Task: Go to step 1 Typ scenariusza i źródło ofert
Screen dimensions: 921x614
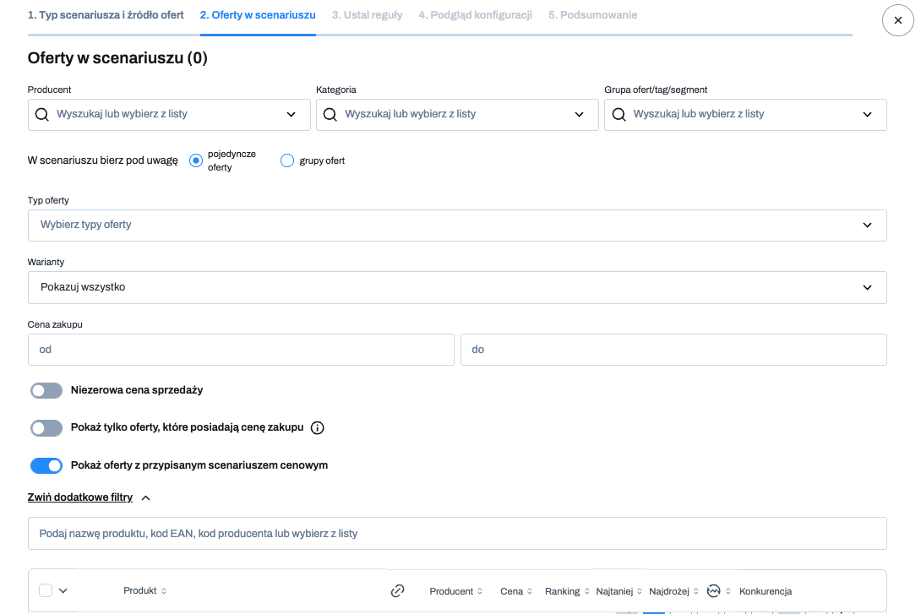Action: coord(106,15)
